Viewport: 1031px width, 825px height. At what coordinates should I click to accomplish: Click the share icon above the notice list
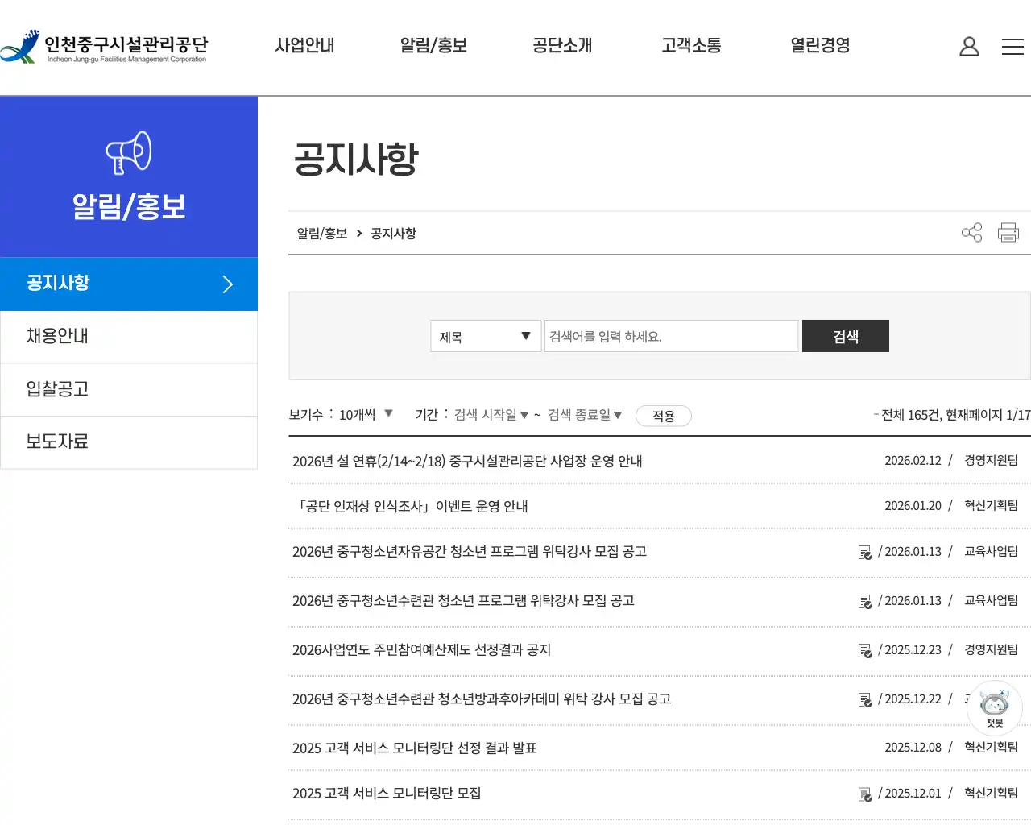pyautogui.click(x=971, y=233)
